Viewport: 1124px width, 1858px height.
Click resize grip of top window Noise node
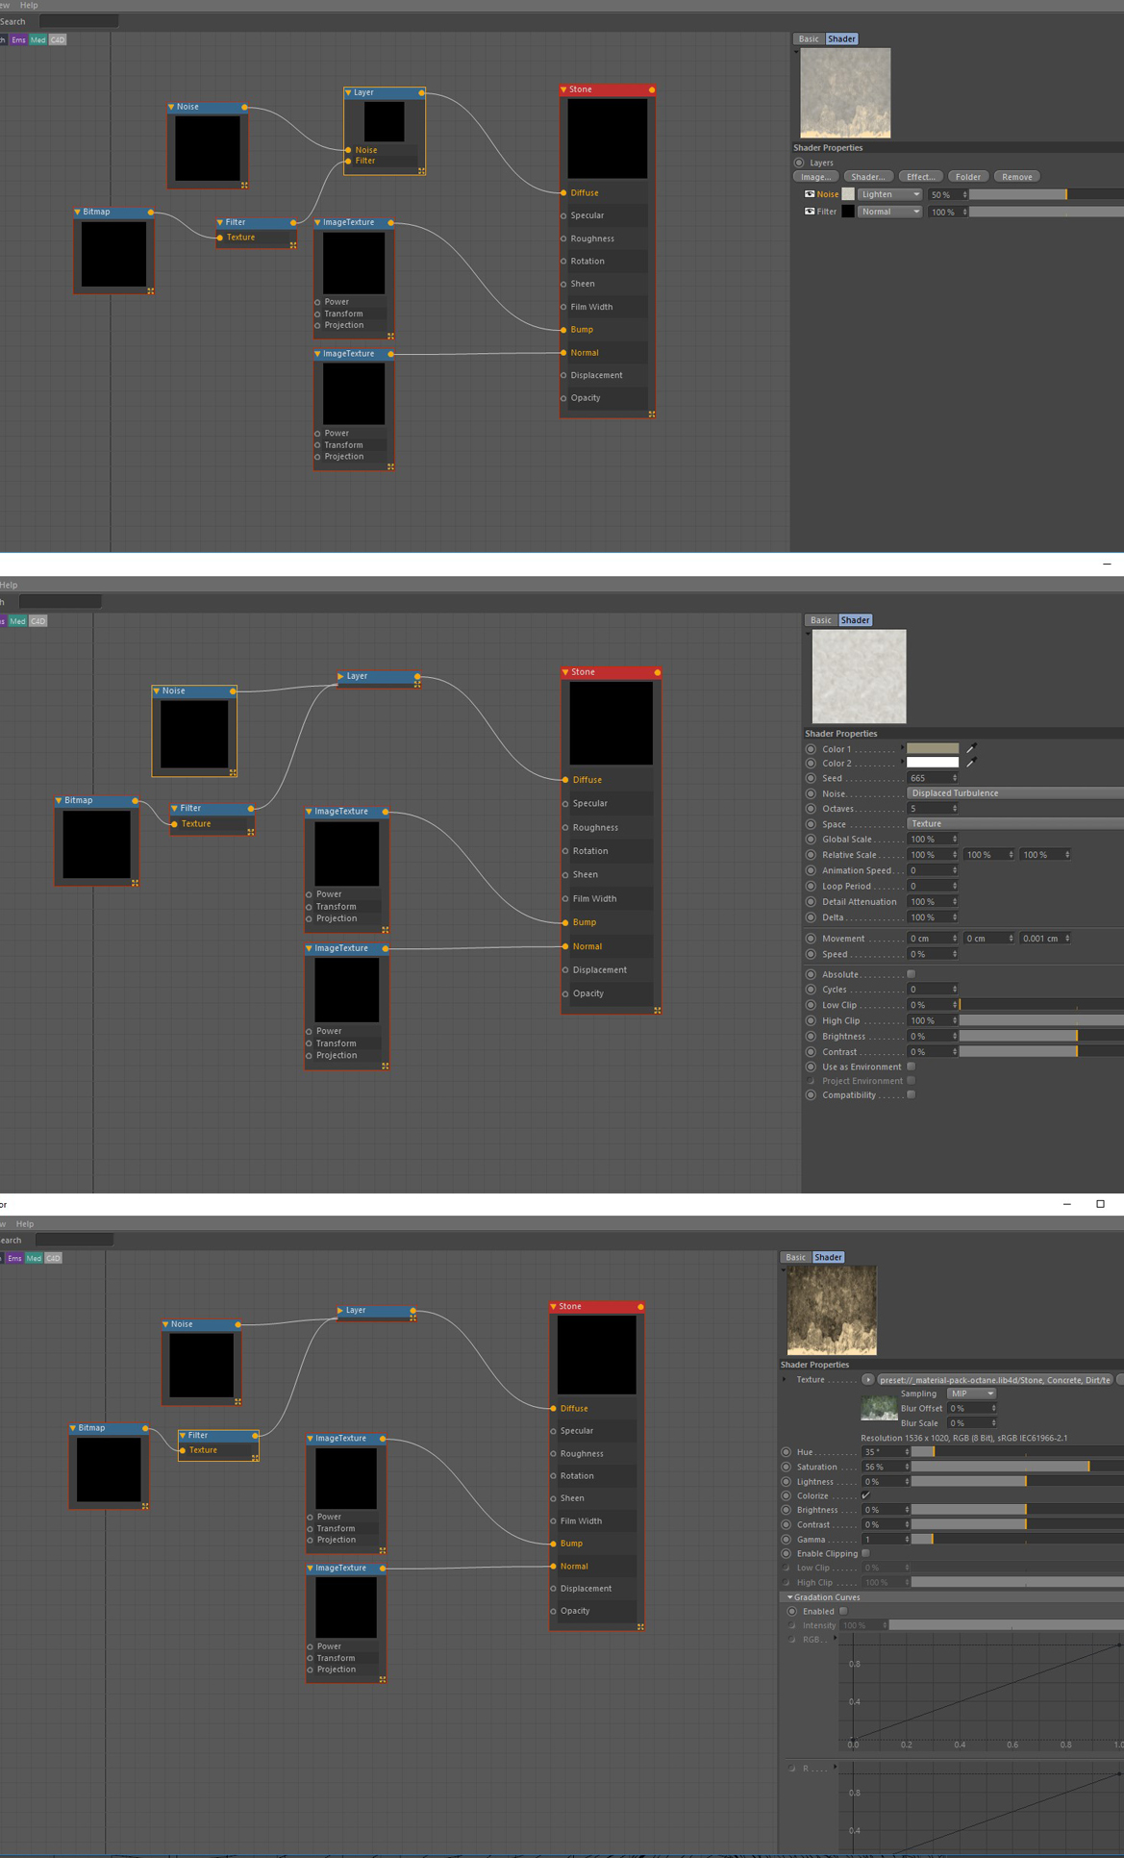click(x=244, y=185)
